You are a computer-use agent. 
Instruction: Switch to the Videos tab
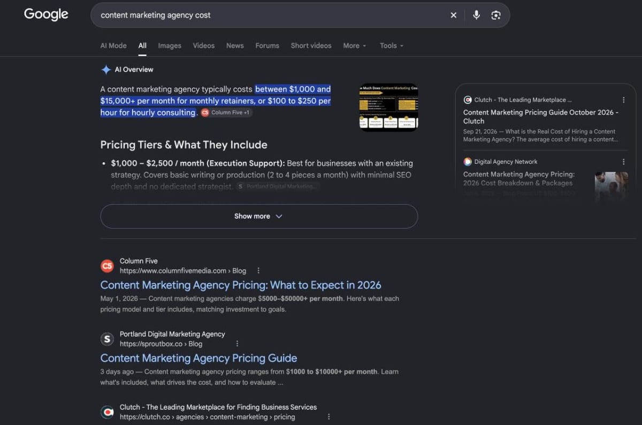pos(204,45)
